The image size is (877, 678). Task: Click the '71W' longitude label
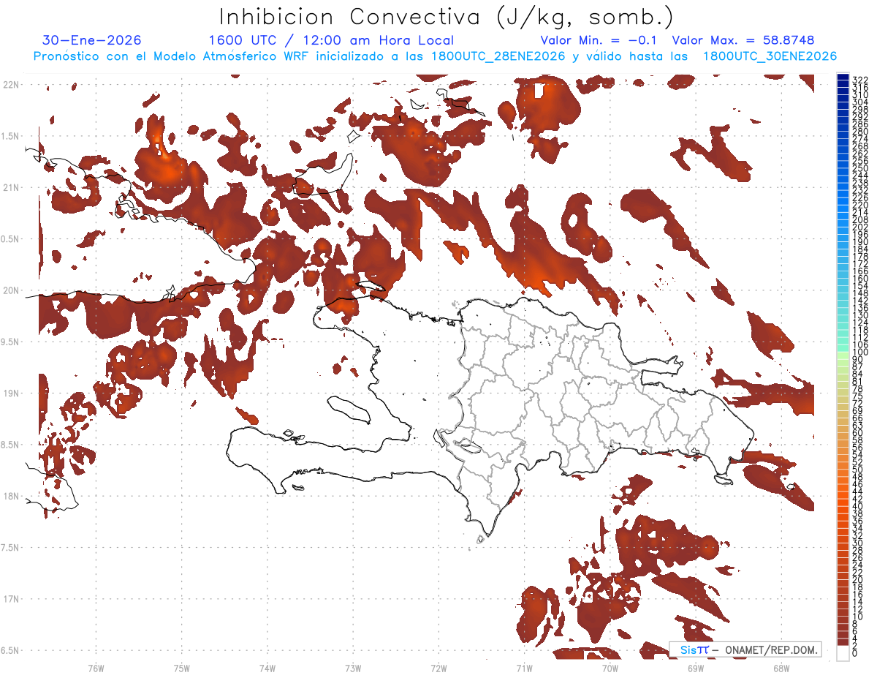click(x=524, y=668)
